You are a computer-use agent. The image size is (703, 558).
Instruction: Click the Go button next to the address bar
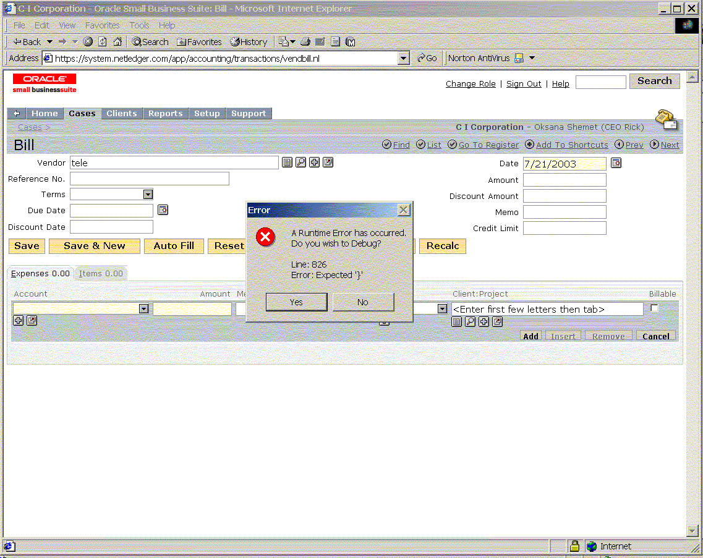tap(427, 58)
